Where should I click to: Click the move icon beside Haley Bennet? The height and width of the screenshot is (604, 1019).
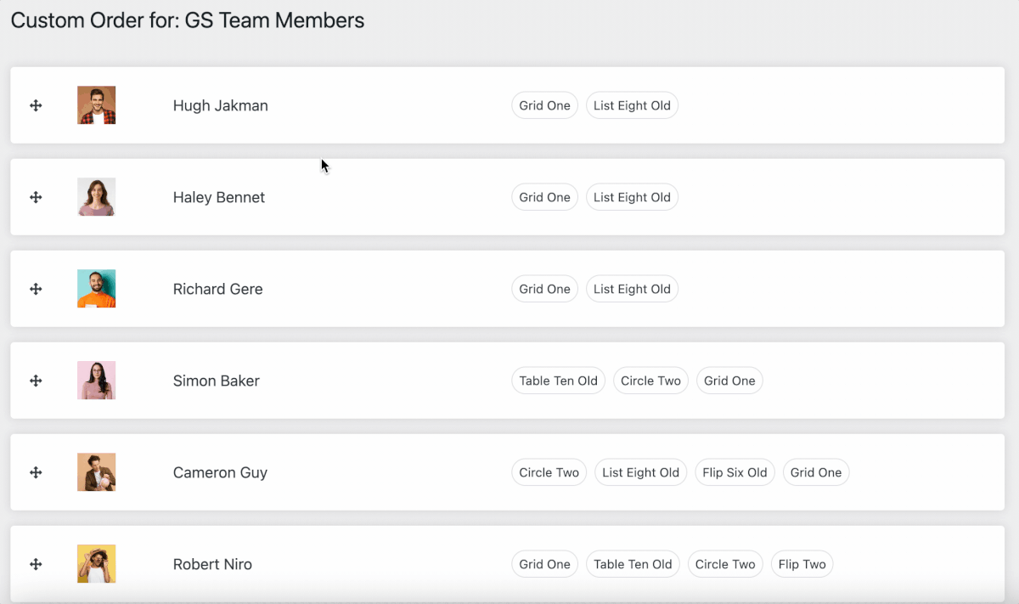(x=36, y=197)
